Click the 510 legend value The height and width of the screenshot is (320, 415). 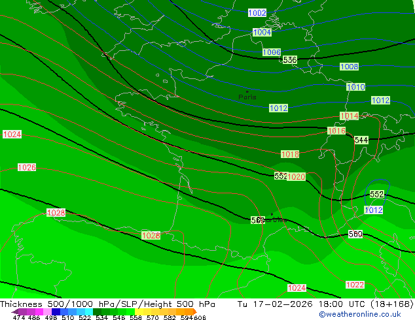[x=68, y=317]
